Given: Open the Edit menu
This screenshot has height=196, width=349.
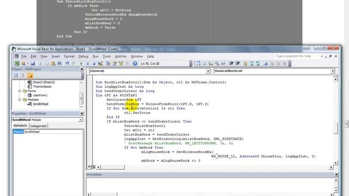Looking at the screenshot, I should coord(33,57).
